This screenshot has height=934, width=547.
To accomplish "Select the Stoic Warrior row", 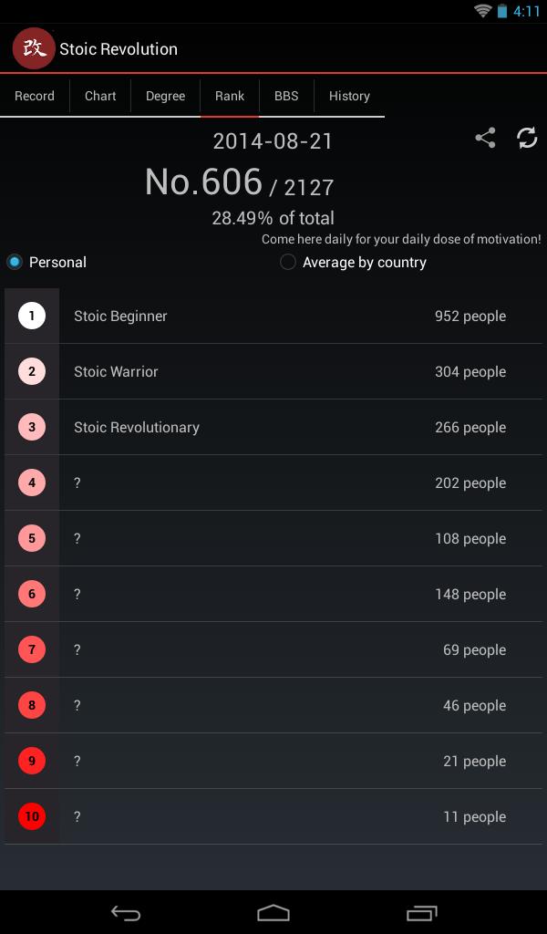I will (273, 372).
